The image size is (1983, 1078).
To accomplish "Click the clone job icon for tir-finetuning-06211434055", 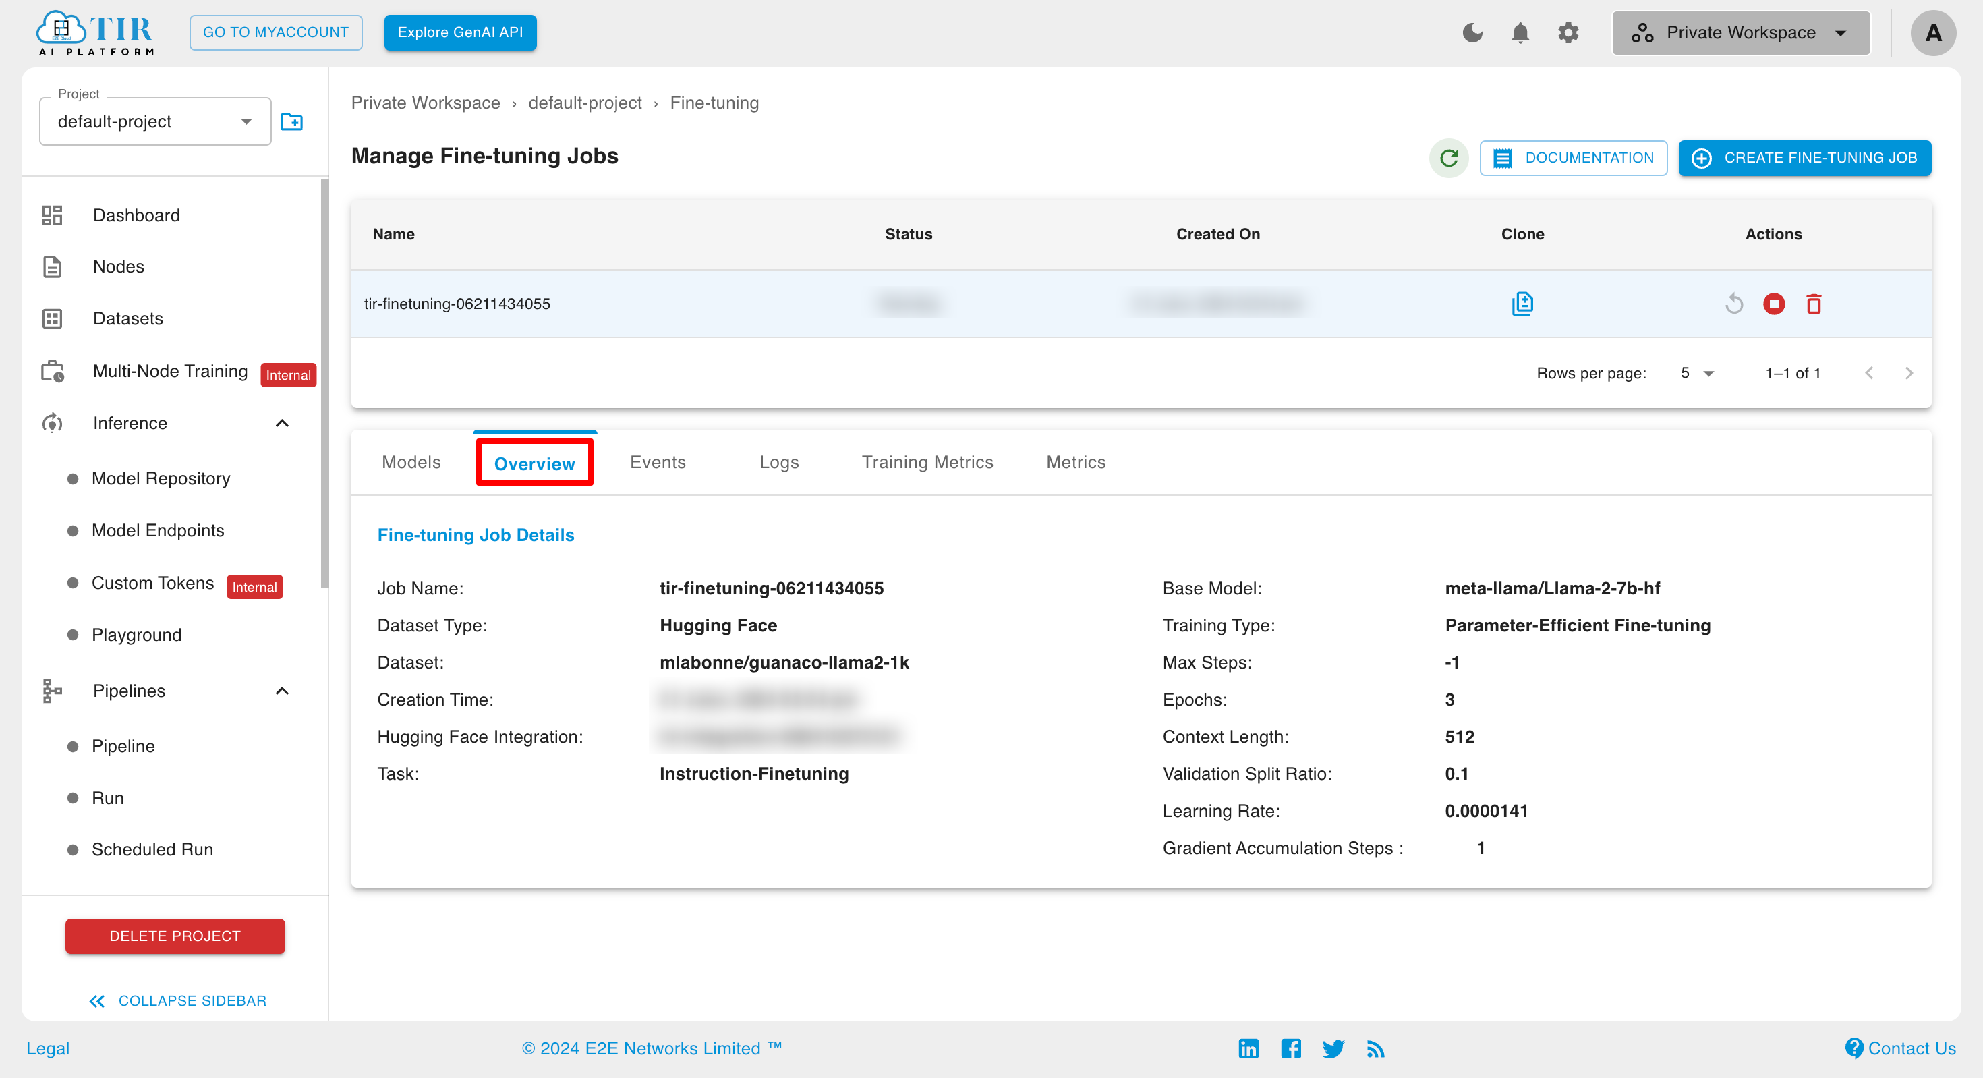I will pos(1522,304).
